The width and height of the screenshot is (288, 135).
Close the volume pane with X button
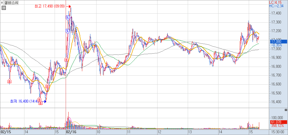pos(286,110)
